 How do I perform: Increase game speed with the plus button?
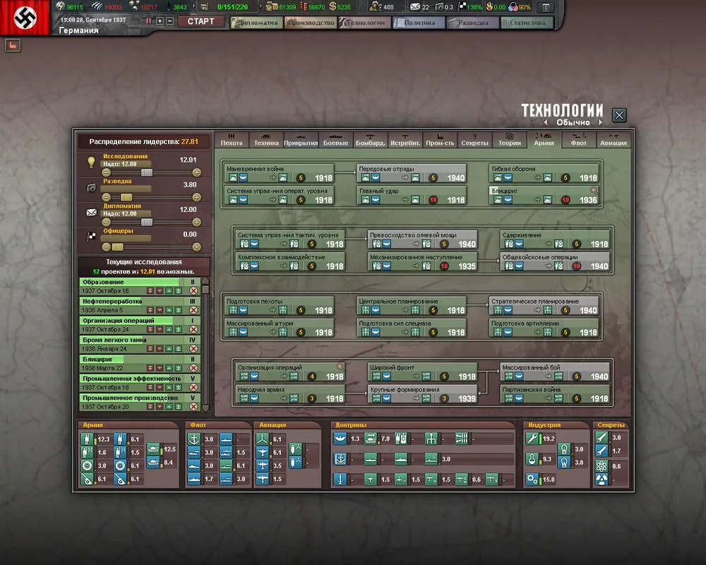pyautogui.click(x=160, y=21)
